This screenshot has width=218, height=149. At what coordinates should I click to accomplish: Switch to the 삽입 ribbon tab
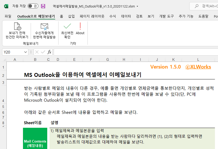(71, 16)
